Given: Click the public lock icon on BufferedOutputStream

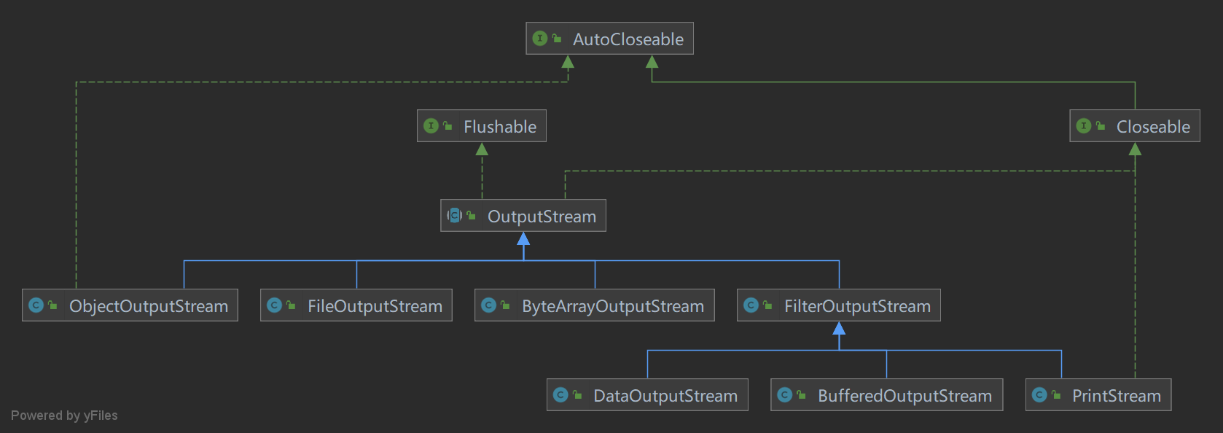Looking at the screenshot, I should [801, 395].
